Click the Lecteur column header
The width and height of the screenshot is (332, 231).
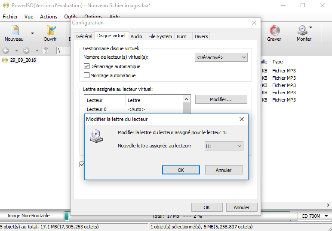click(x=105, y=100)
